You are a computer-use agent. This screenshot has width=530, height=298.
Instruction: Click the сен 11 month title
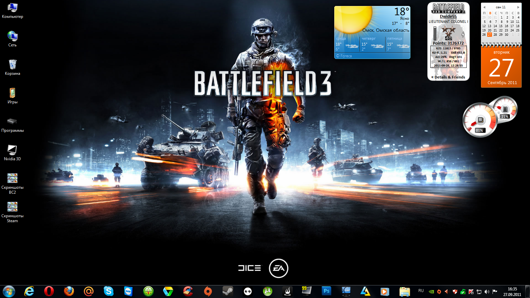(501, 7)
